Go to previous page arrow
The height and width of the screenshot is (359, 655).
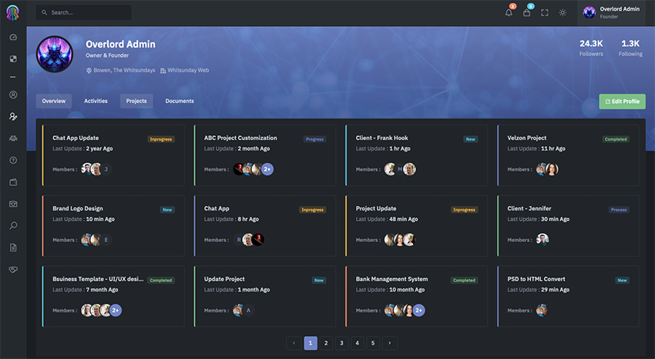click(294, 343)
